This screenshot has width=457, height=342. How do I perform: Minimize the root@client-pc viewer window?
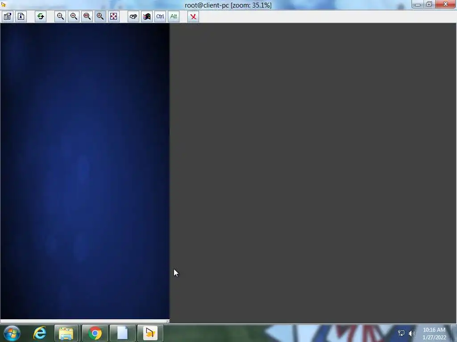[x=418, y=4]
